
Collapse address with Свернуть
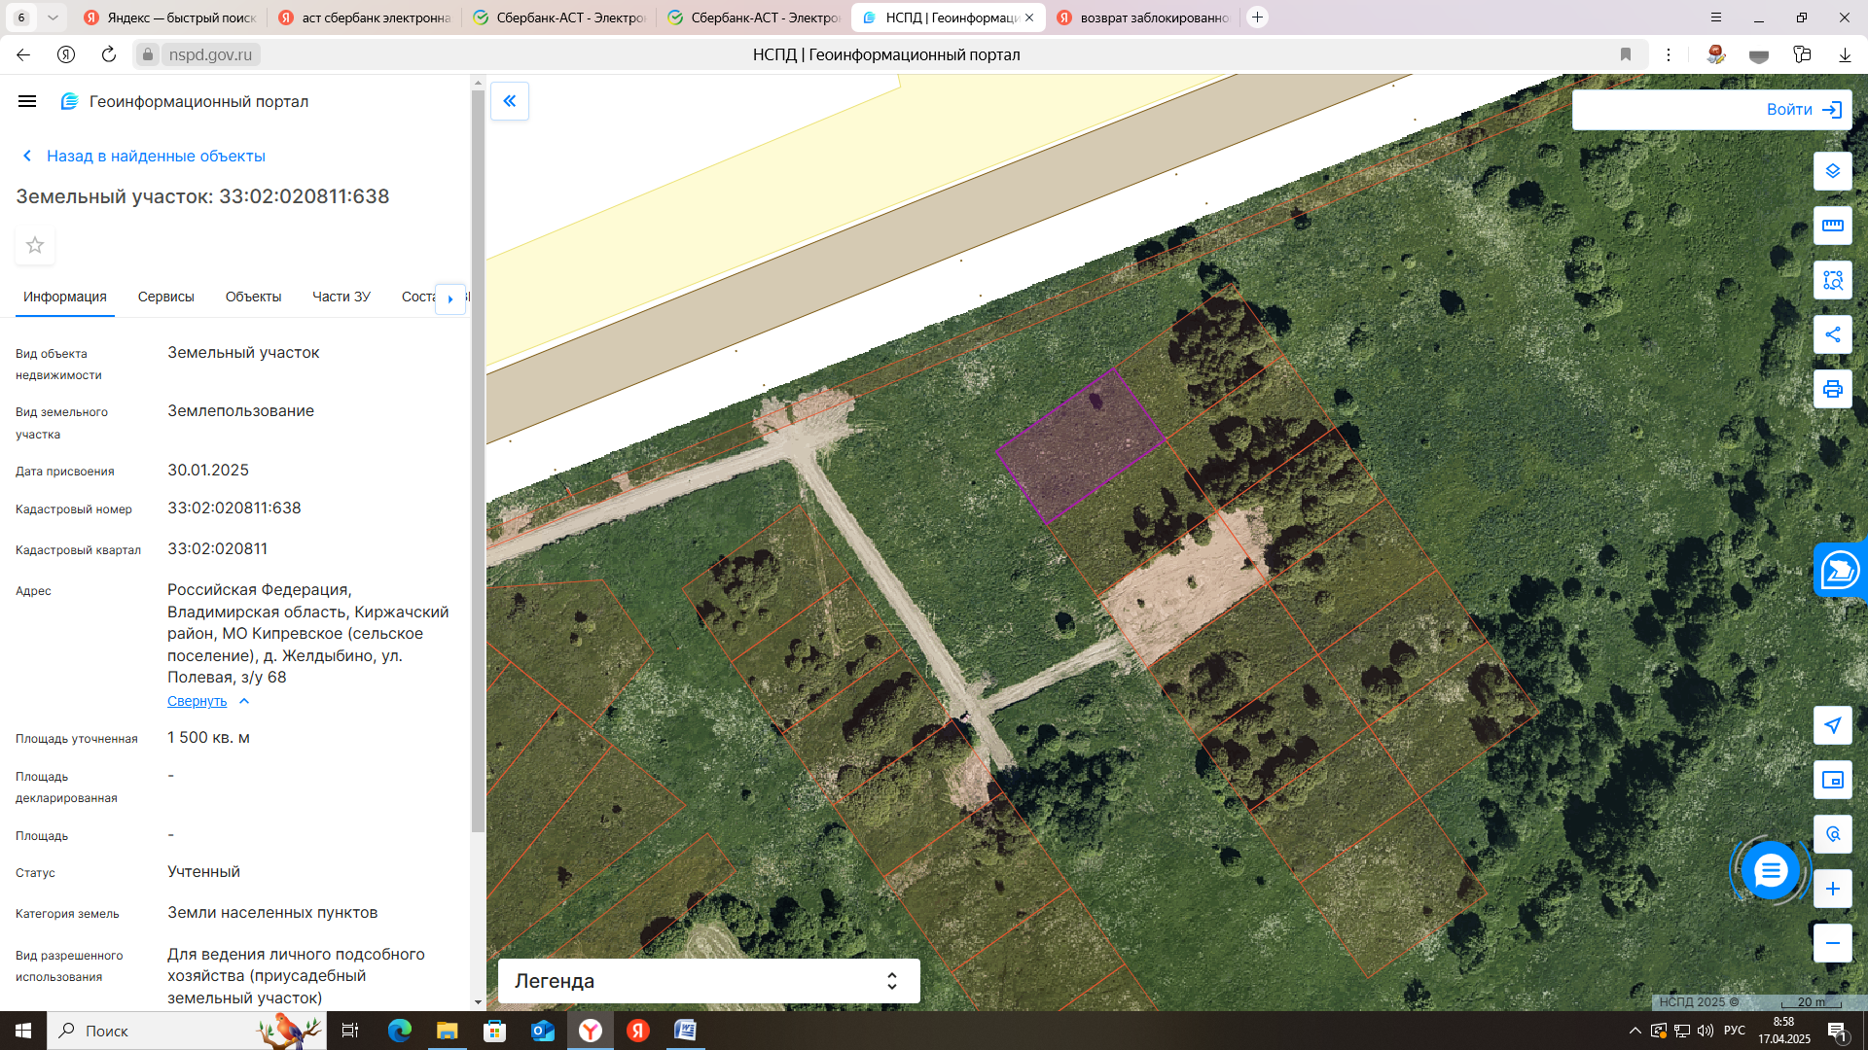tap(198, 701)
